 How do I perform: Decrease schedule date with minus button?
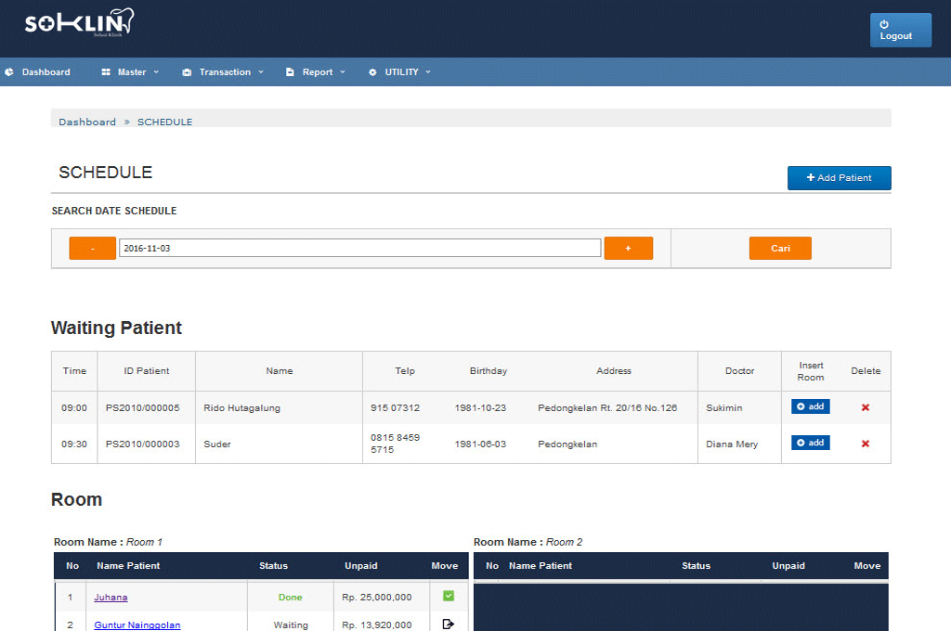click(x=93, y=249)
